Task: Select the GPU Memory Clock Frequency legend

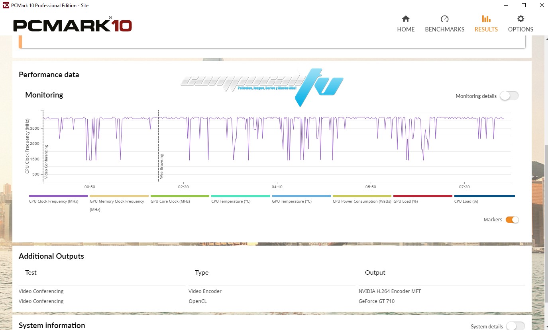Action: click(119, 196)
